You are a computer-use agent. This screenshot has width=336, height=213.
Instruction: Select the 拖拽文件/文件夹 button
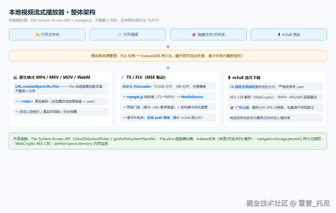(x=208, y=34)
